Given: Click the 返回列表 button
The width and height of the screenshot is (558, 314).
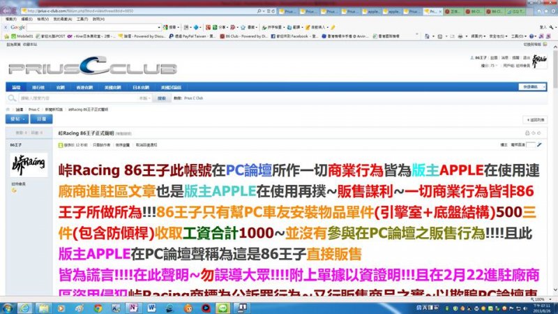Looking at the screenshot, I should (x=535, y=120).
